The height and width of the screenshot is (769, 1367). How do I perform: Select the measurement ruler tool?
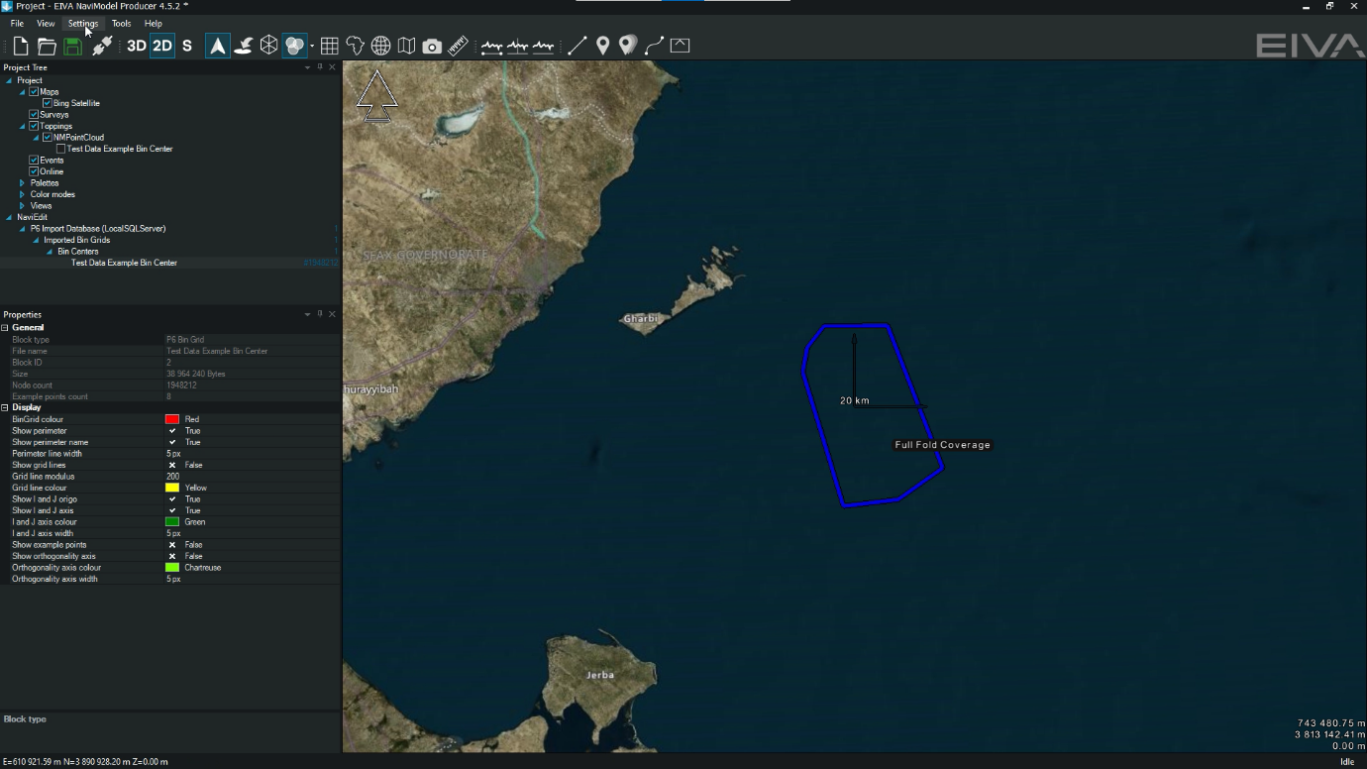(456, 45)
